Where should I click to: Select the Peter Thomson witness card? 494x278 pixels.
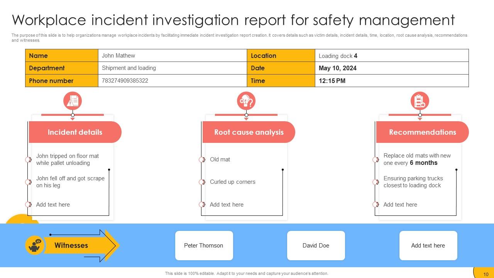point(204,245)
